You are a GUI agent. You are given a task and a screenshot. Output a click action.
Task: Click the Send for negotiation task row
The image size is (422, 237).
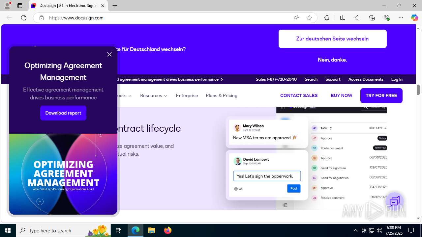pos(349,178)
